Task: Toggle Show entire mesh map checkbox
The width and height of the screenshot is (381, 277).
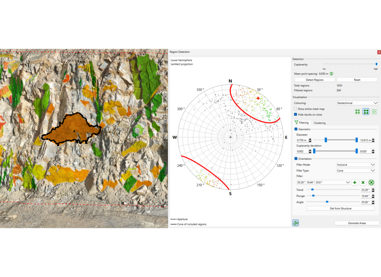Action: pyautogui.click(x=296, y=109)
